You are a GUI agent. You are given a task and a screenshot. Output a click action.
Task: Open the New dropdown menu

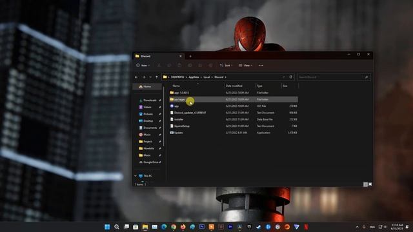click(x=143, y=66)
